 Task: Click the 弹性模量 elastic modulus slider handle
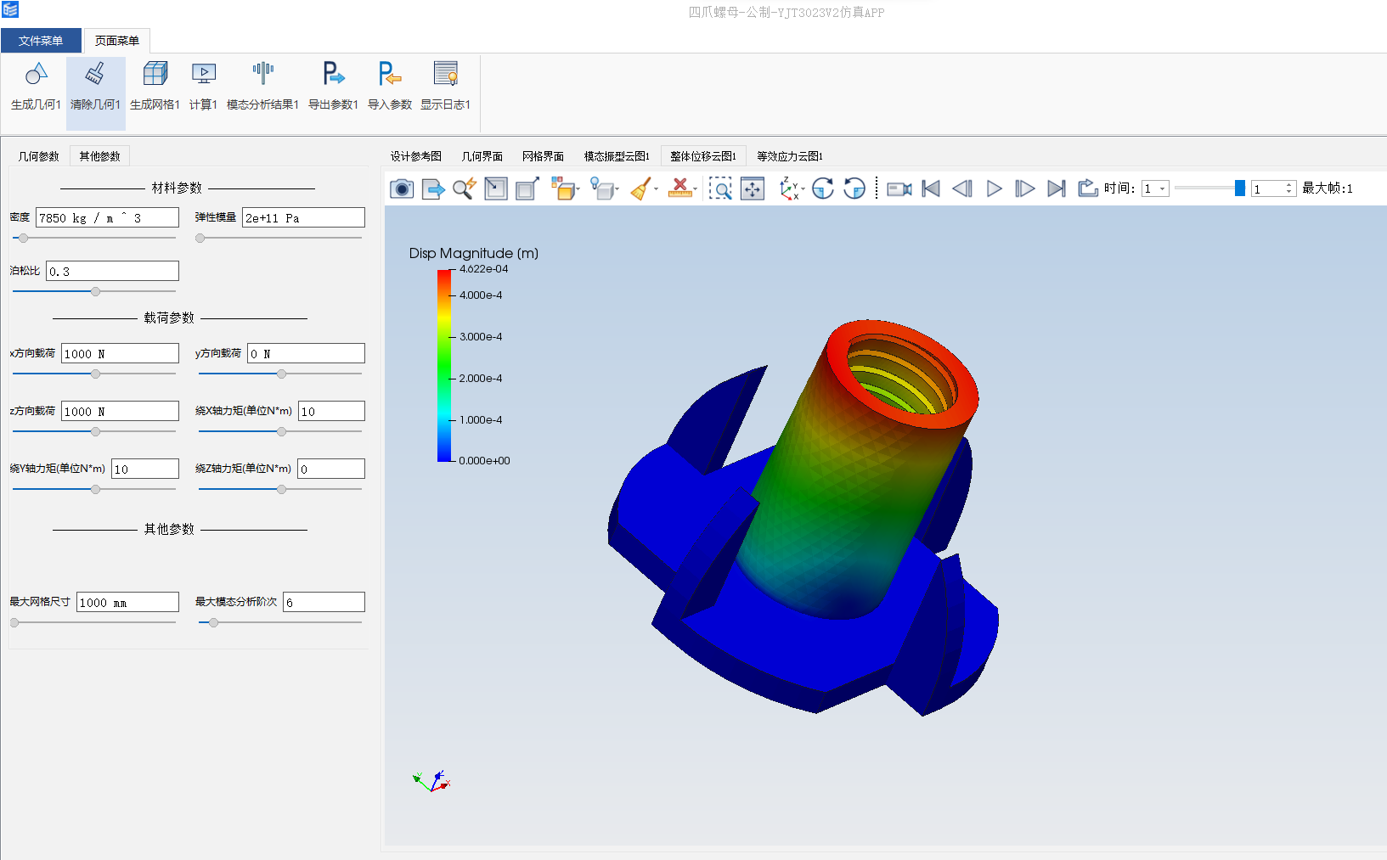(200, 239)
